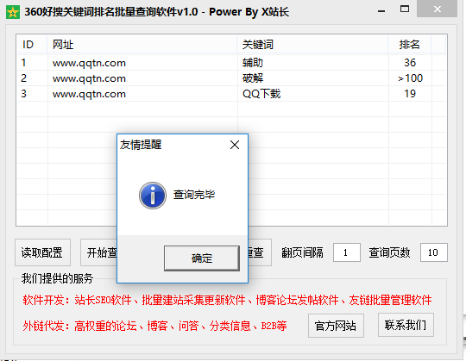The height and width of the screenshot is (361, 466).
Task: Click the 翻页间隔 input field
Action: coord(347,252)
